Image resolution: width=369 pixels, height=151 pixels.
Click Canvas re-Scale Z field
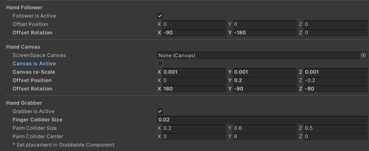(x=335, y=72)
